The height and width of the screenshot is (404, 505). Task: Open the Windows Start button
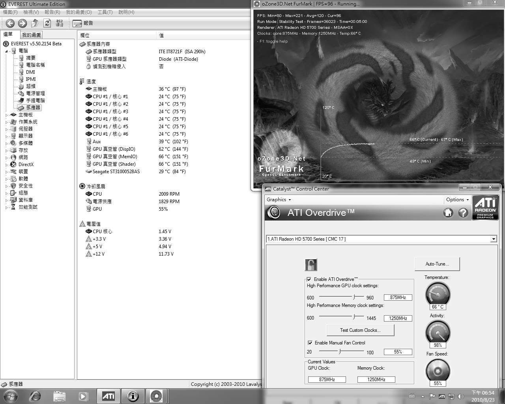11,396
